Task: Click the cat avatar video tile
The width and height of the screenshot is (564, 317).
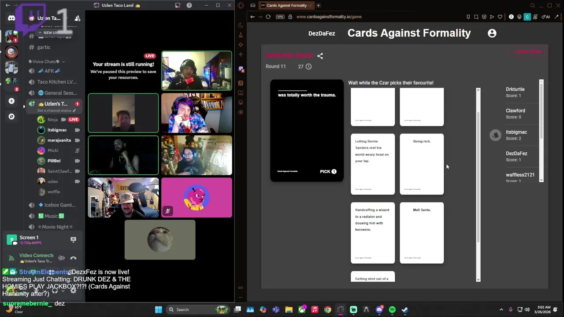Action: tap(160, 240)
